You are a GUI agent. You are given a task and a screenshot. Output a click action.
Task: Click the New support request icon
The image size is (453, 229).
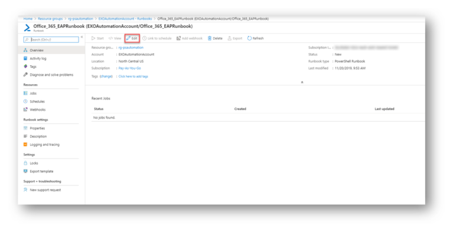pyautogui.click(x=25, y=190)
